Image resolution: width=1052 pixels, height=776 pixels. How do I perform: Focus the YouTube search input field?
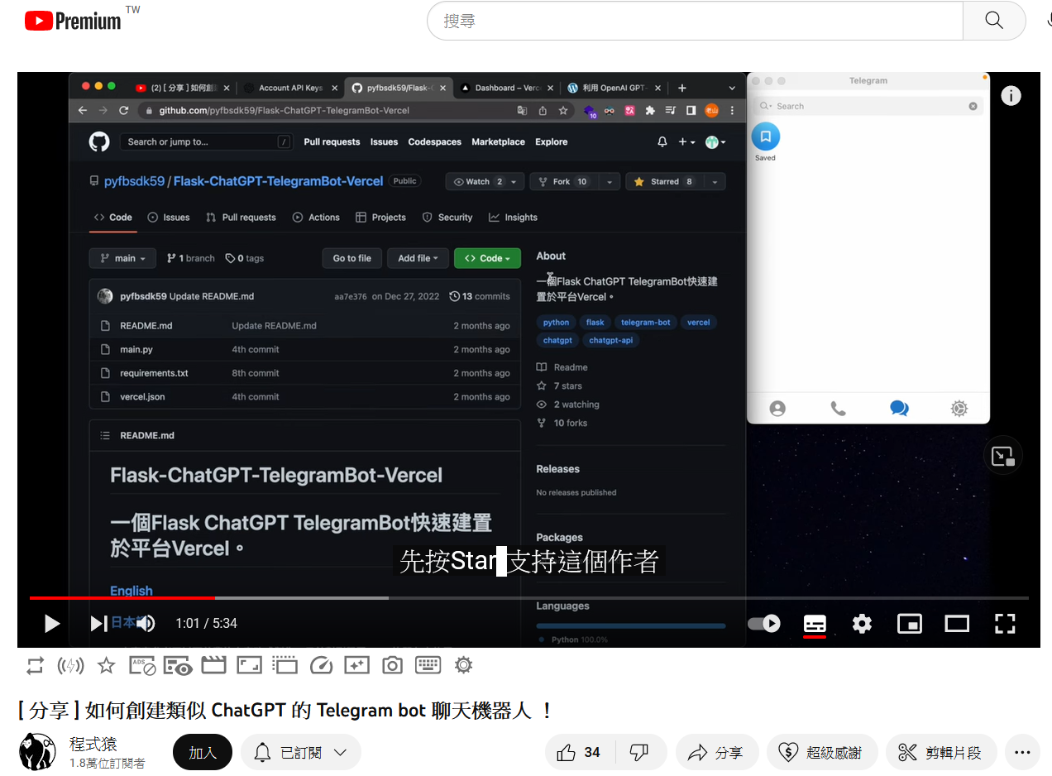tap(695, 21)
